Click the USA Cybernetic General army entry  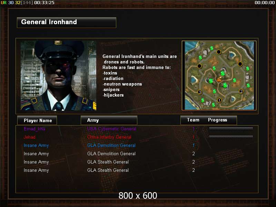coord(112,129)
